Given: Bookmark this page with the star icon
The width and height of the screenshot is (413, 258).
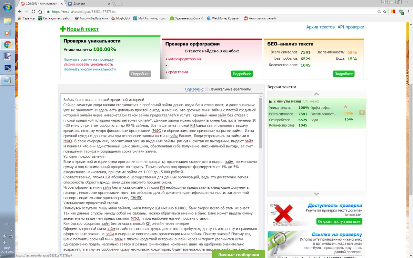Looking at the screenshot, I should coord(385,12).
